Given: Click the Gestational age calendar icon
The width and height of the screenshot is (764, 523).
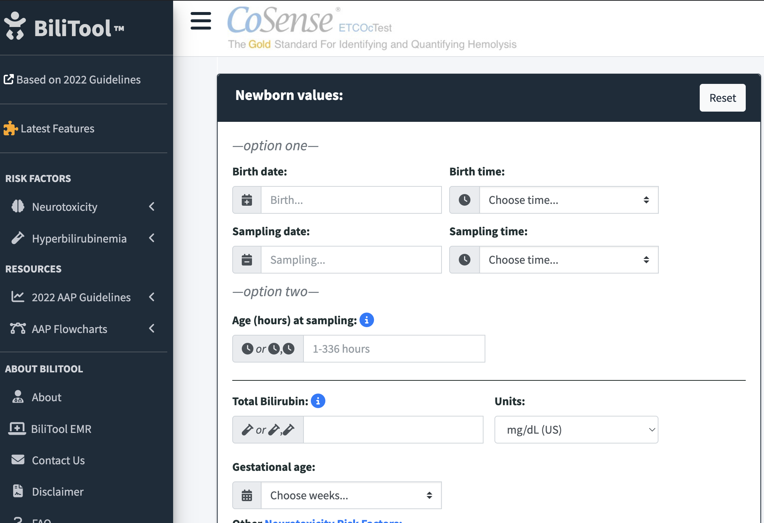Looking at the screenshot, I should pos(247,495).
